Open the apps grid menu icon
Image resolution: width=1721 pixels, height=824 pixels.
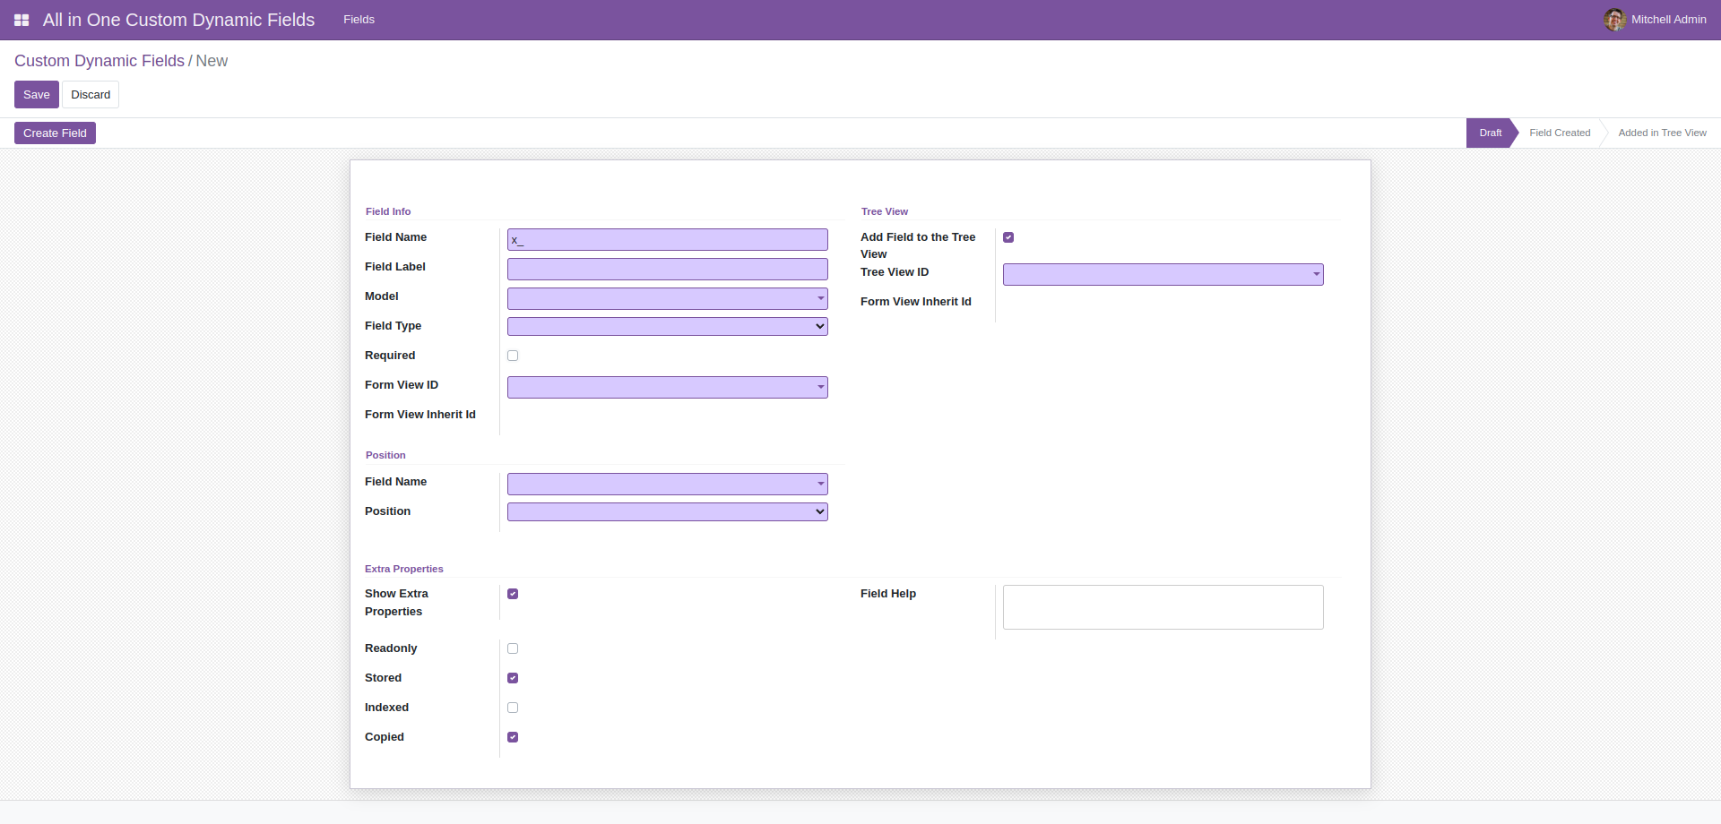pyautogui.click(x=22, y=20)
